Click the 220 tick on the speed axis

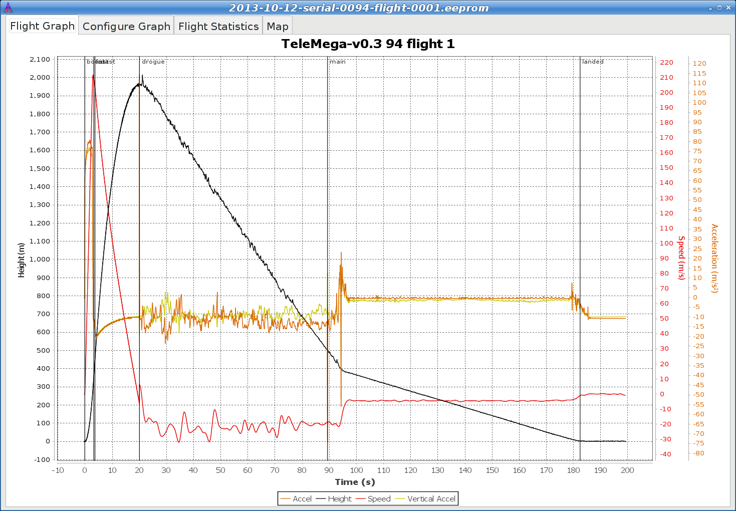(x=666, y=63)
